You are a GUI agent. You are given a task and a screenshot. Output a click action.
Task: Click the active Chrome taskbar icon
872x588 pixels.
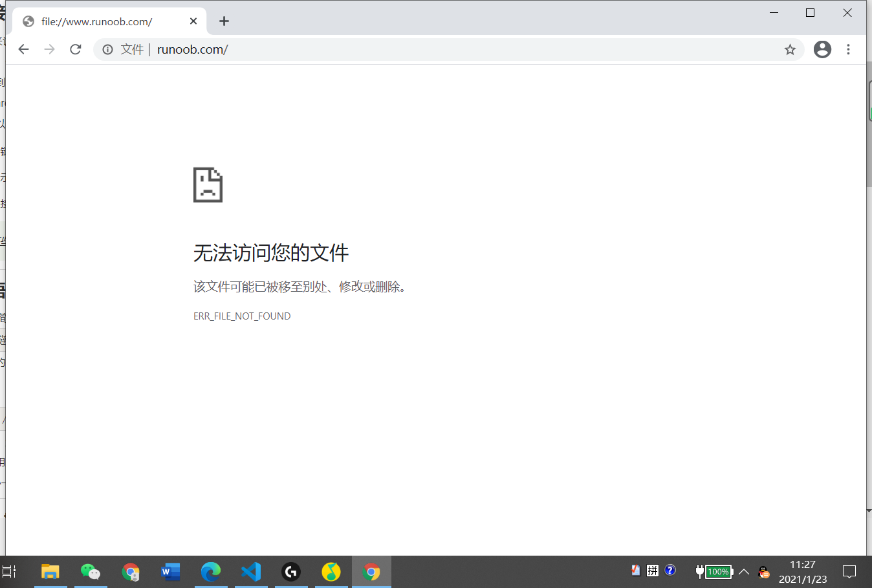click(371, 572)
